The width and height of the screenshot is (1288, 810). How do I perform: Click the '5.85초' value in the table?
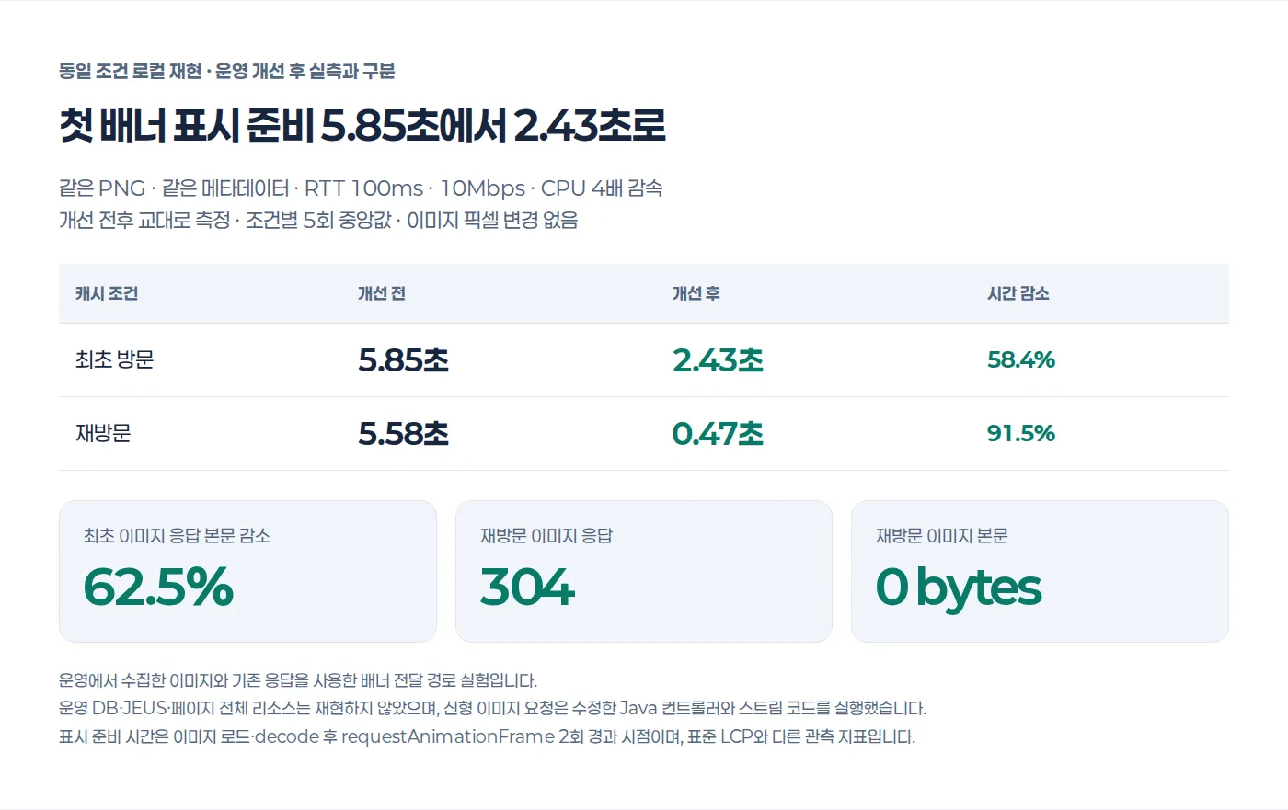point(404,359)
